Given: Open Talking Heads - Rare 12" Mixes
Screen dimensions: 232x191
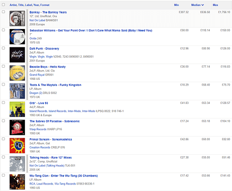Looking at the screenshot, I should pos(50,158).
